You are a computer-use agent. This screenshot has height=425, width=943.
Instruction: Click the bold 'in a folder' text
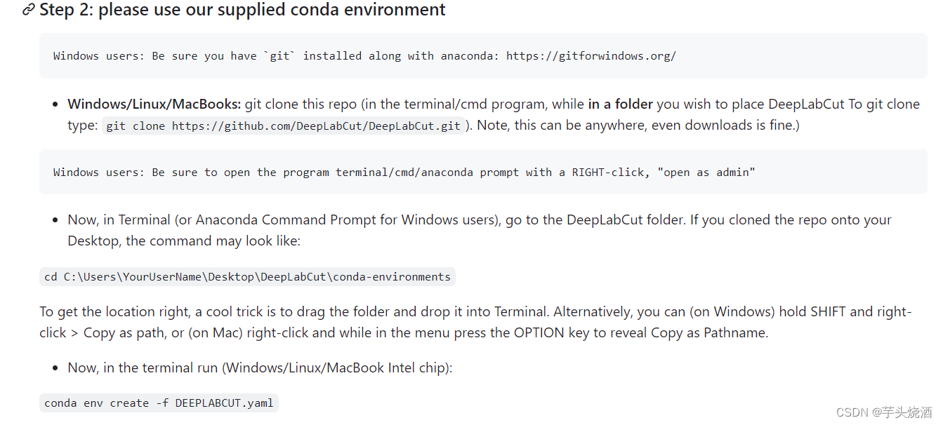click(621, 104)
